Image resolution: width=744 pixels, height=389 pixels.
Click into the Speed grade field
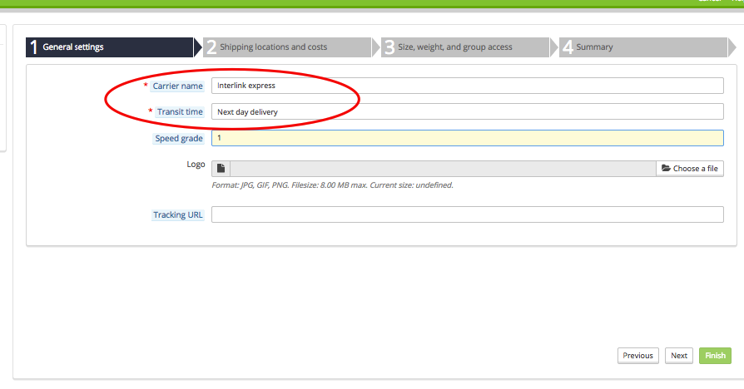[x=468, y=138]
